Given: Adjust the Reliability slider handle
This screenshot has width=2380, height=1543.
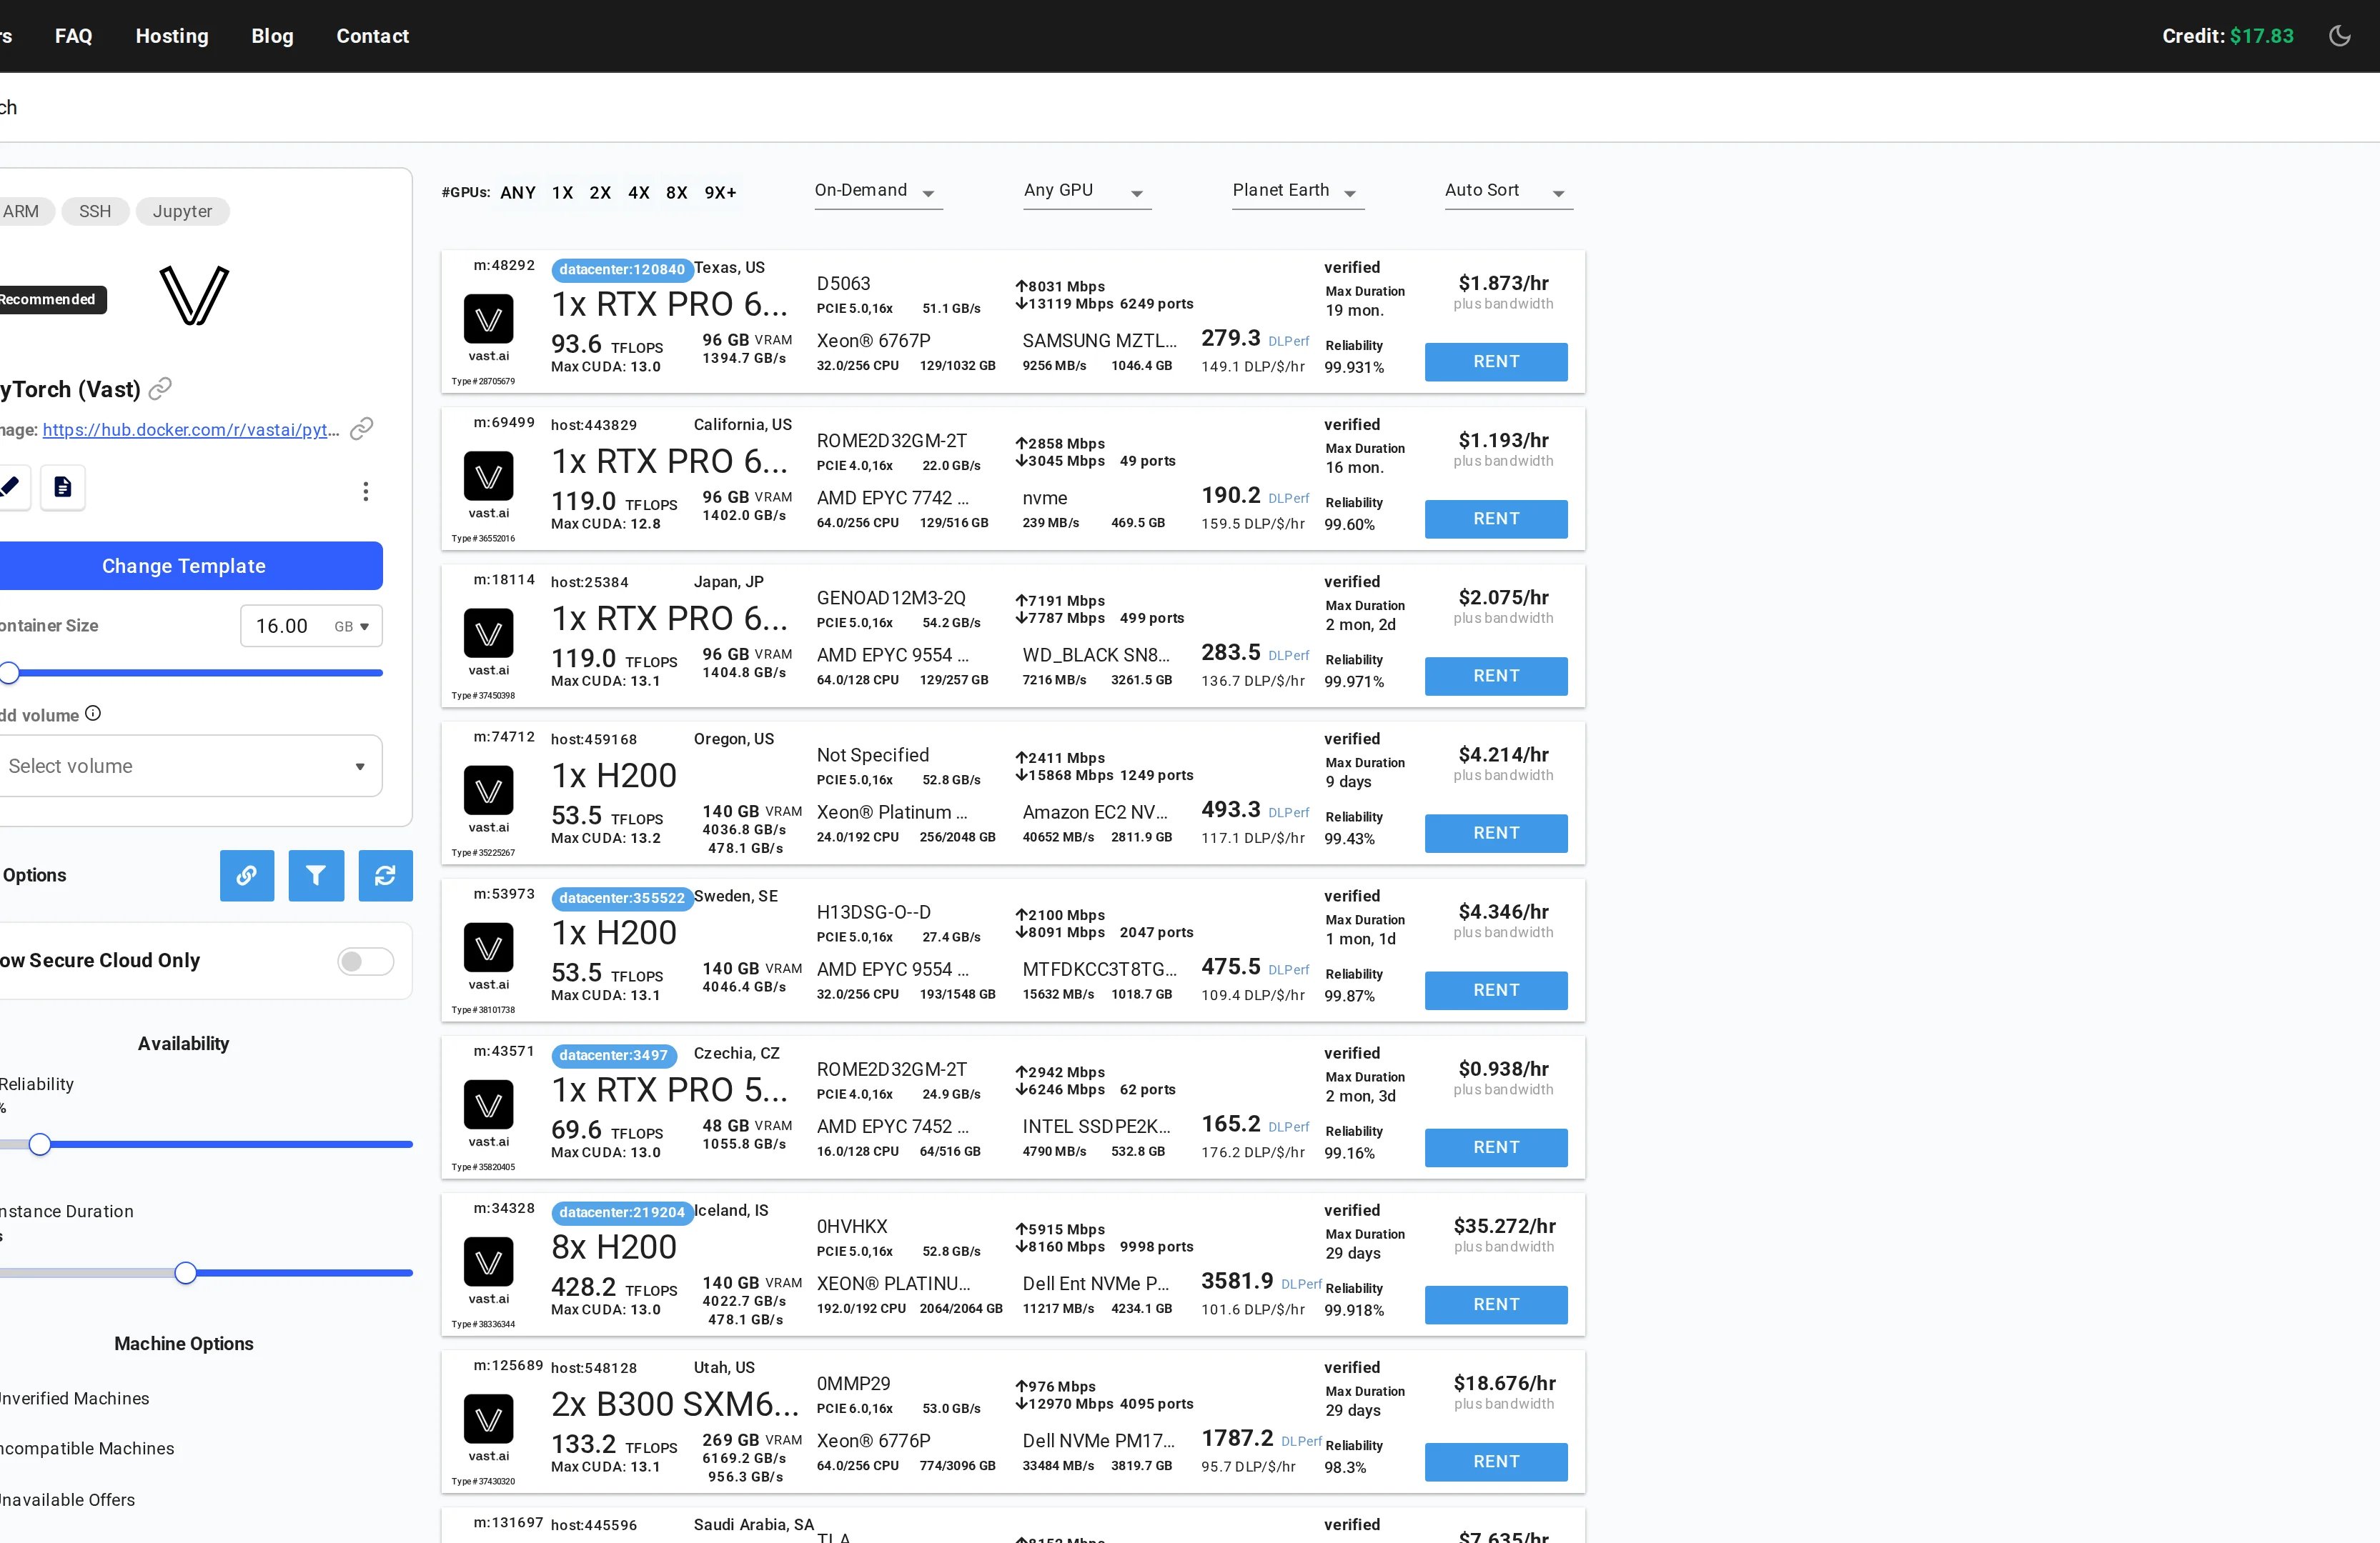Looking at the screenshot, I should [x=40, y=1144].
